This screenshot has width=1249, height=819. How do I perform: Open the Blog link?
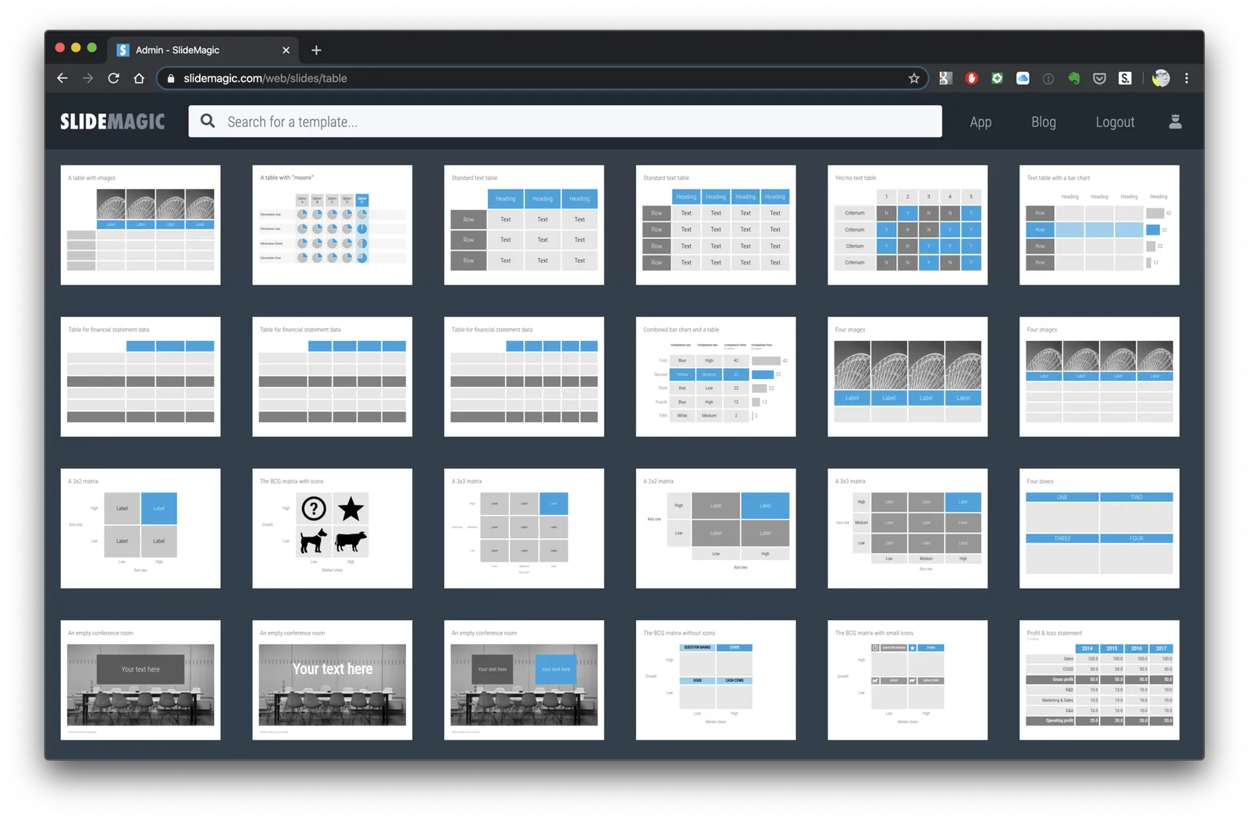pos(1043,122)
